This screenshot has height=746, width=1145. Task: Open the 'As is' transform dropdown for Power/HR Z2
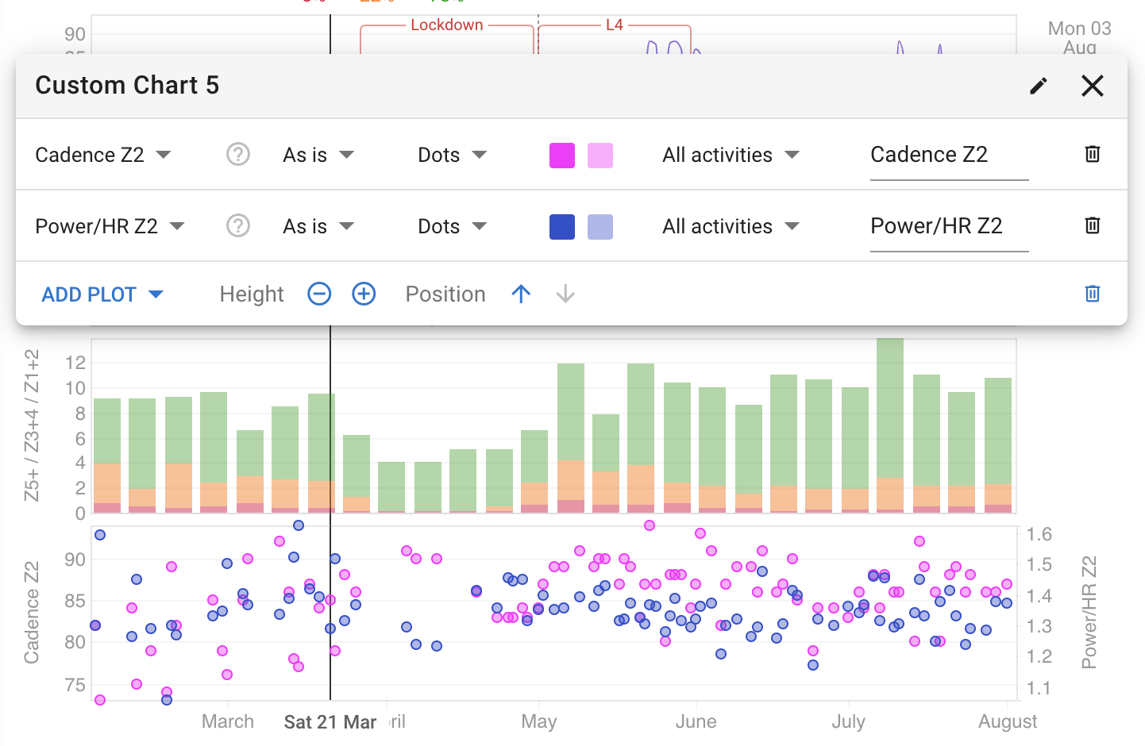(x=318, y=225)
